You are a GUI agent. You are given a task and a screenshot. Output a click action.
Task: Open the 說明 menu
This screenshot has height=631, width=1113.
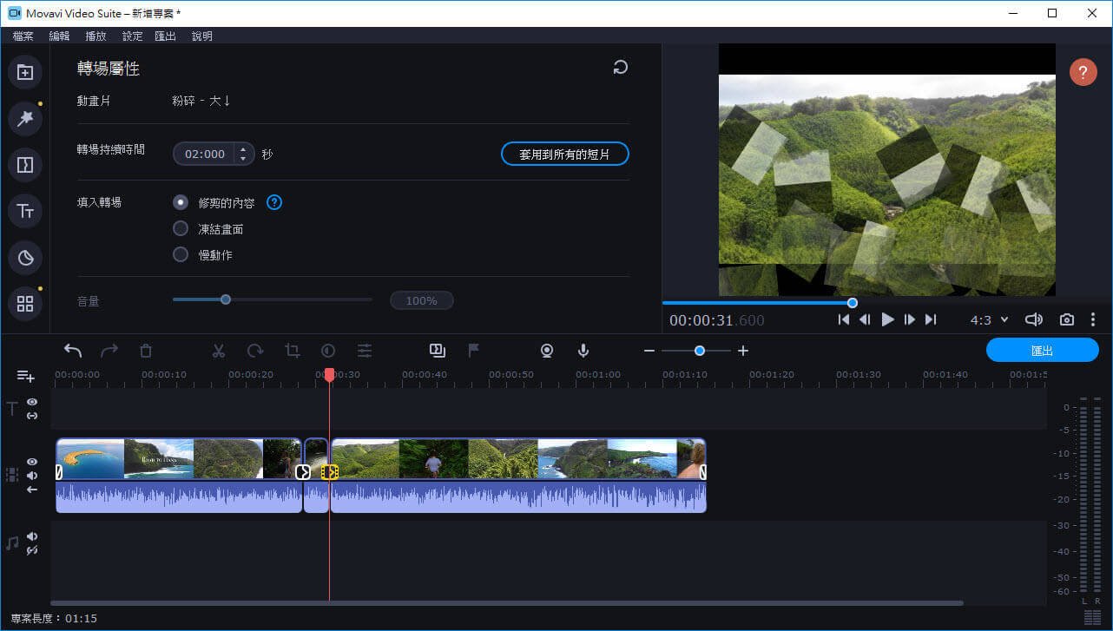tap(201, 36)
